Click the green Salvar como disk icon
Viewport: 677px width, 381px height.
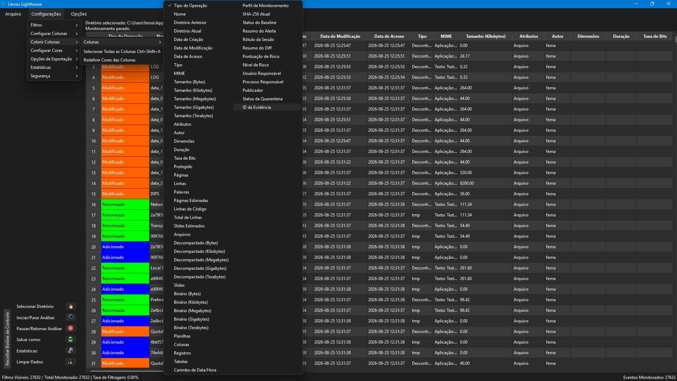coord(71,339)
